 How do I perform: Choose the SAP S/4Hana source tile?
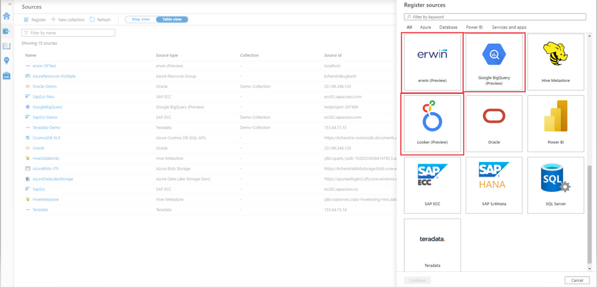494,185
